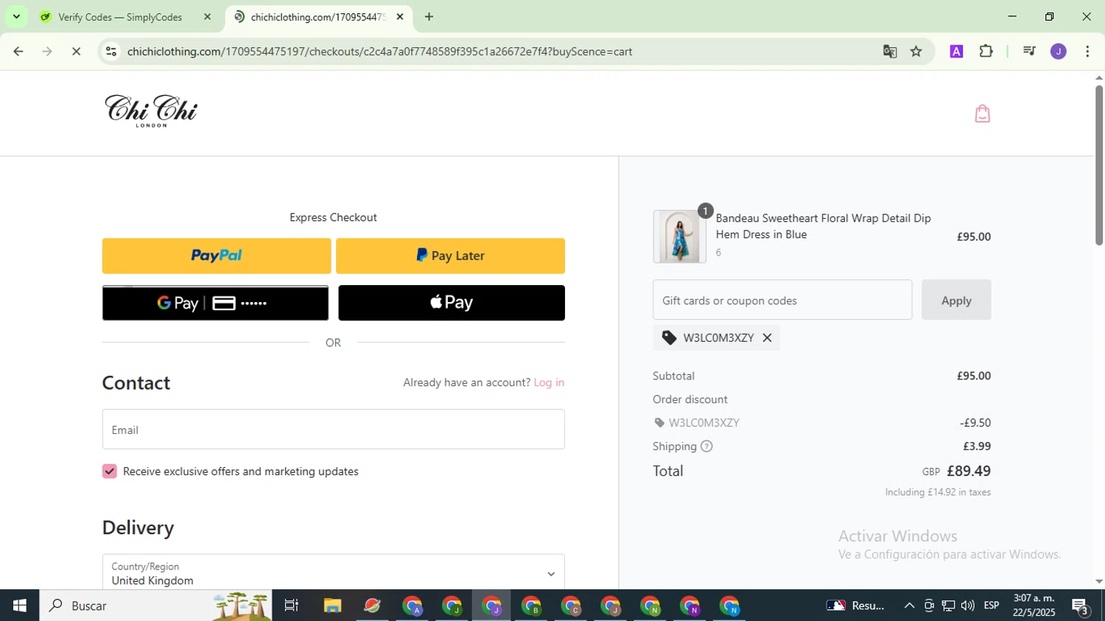Bookmark this page with the star icon
Image resolution: width=1105 pixels, height=621 pixels.
pyautogui.click(x=916, y=52)
